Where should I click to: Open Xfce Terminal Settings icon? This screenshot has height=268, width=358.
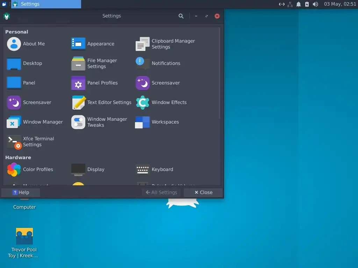pyautogui.click(x=14, y=142)
